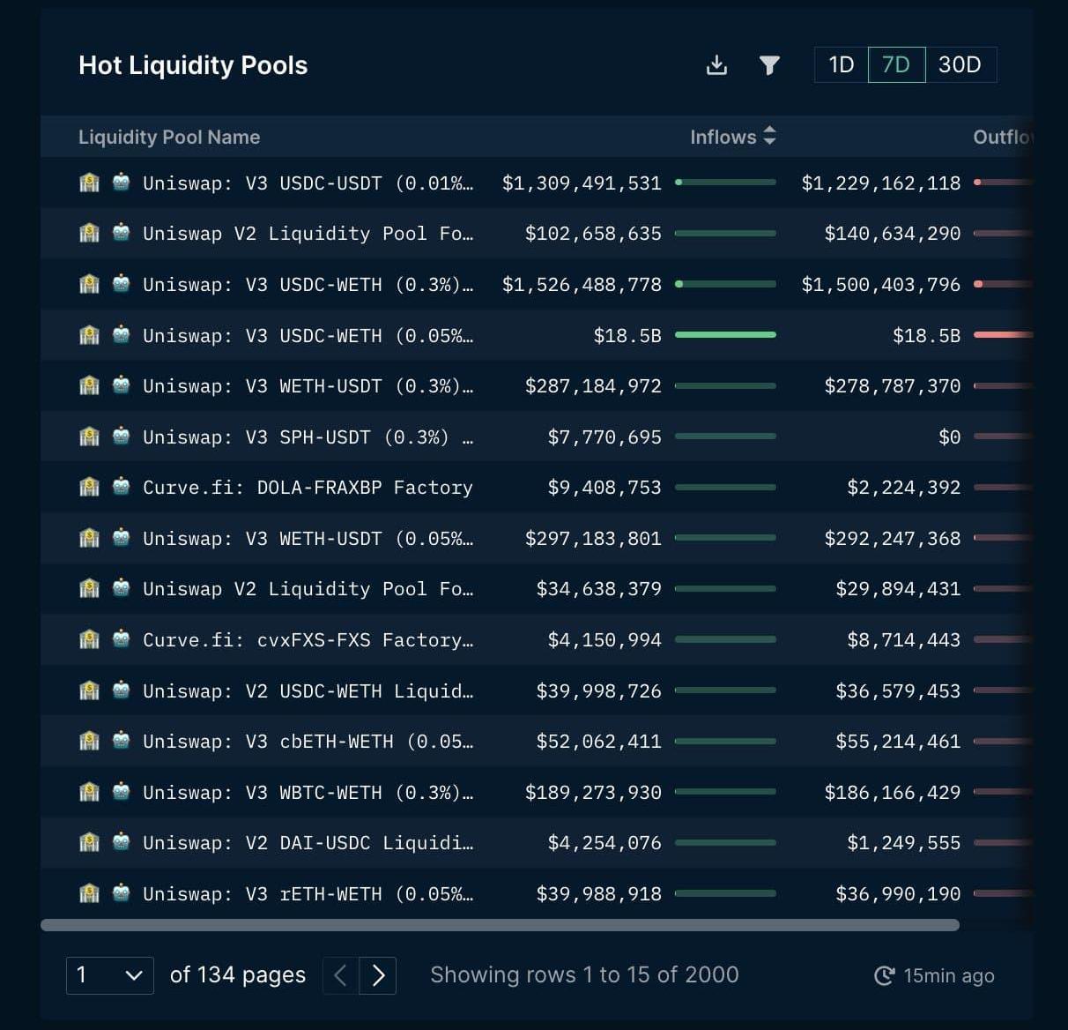The height and width of the screenshot is (1030, 1068).
Task: Open Uniswap V3 cbETH-WETH pool name
Action: click(308, 742)
